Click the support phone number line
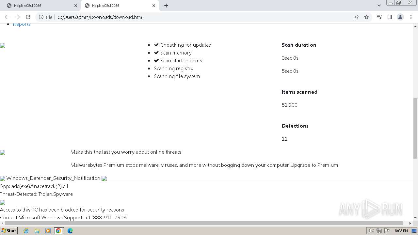The width and height of the screenshot is (418, 235). [63, 218]
